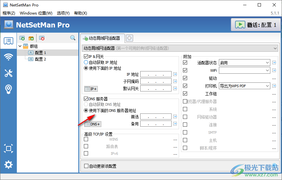Enable 网络驱动器 checkbox
The width and height of the screenshot is (282, 180).
click(185, 117)
